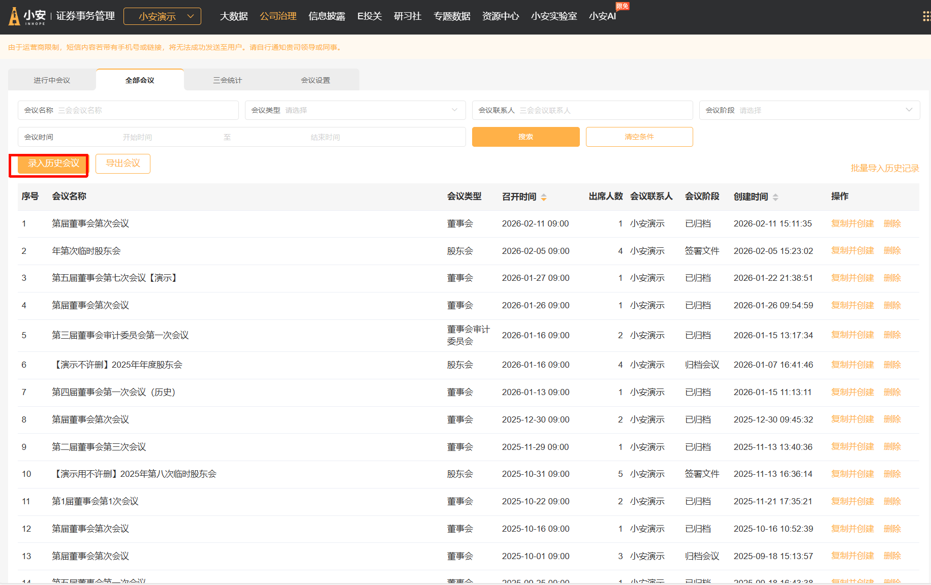Open the 会议阶段 dropdown
The image size is (931, 585).
pyautogui.click(x=809, y=110)
